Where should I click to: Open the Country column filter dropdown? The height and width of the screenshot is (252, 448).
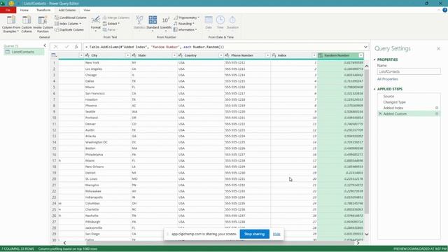(221, 55)
